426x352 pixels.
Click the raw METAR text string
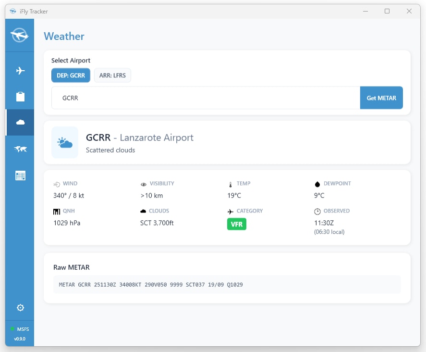[x=151, y=285]
